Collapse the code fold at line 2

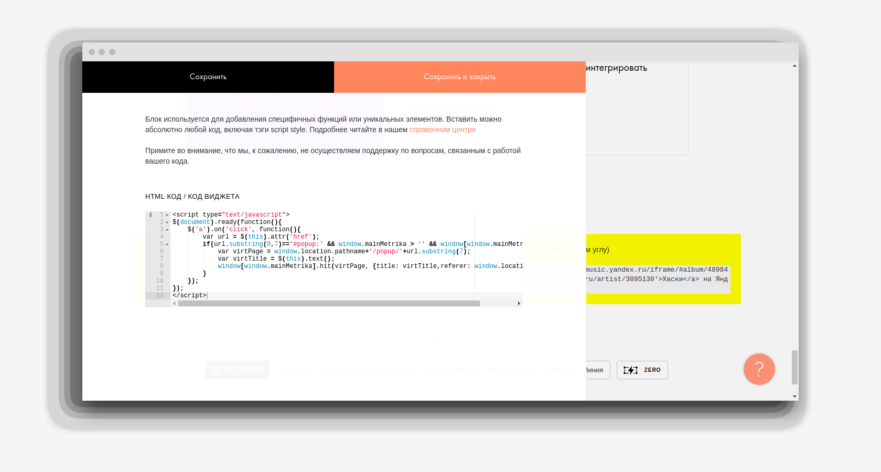167,222
